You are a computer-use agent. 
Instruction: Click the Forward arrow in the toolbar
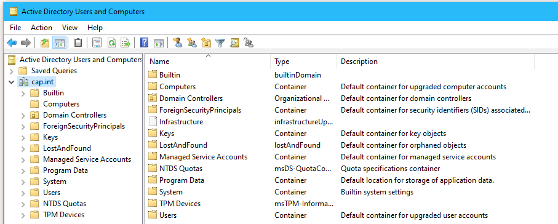26,43
